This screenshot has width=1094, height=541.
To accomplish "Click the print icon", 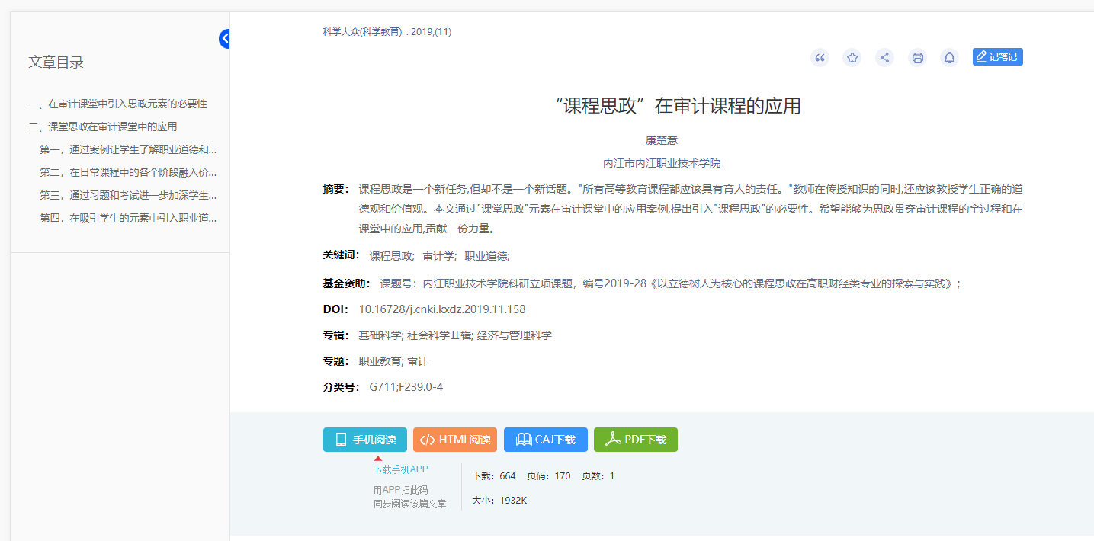I will pos(917,57).
